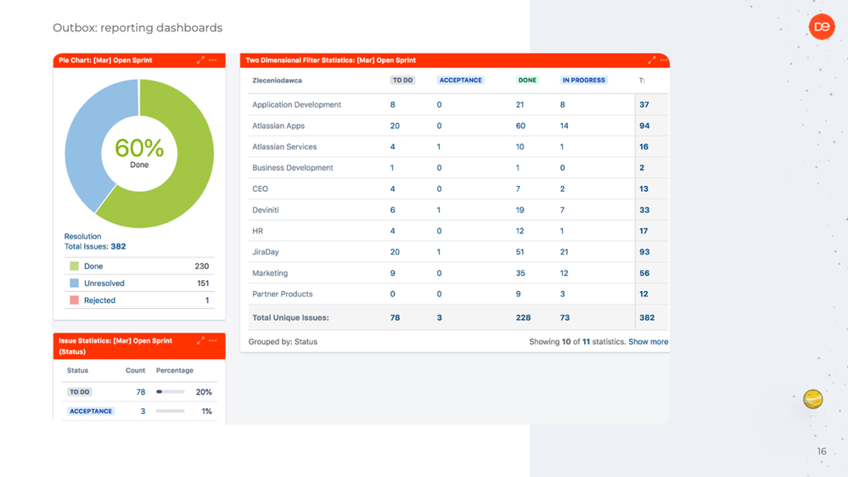Click Atlassian Services row label
Screen dimensions: 848x477
284,147
